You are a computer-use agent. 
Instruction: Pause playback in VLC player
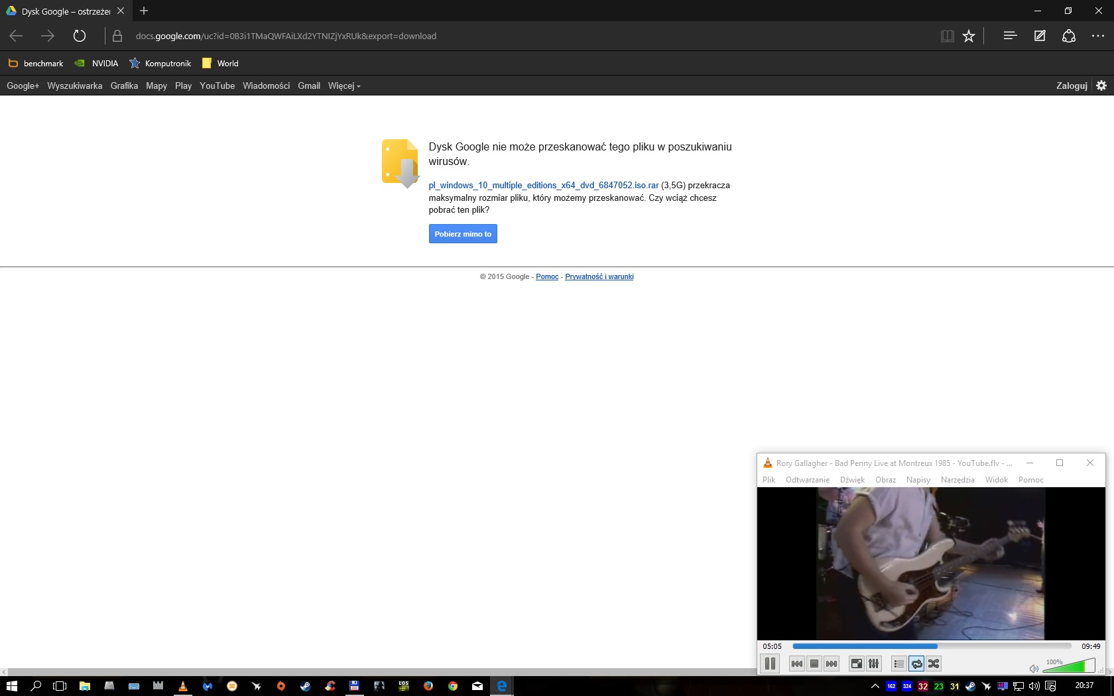coord(770,664)
